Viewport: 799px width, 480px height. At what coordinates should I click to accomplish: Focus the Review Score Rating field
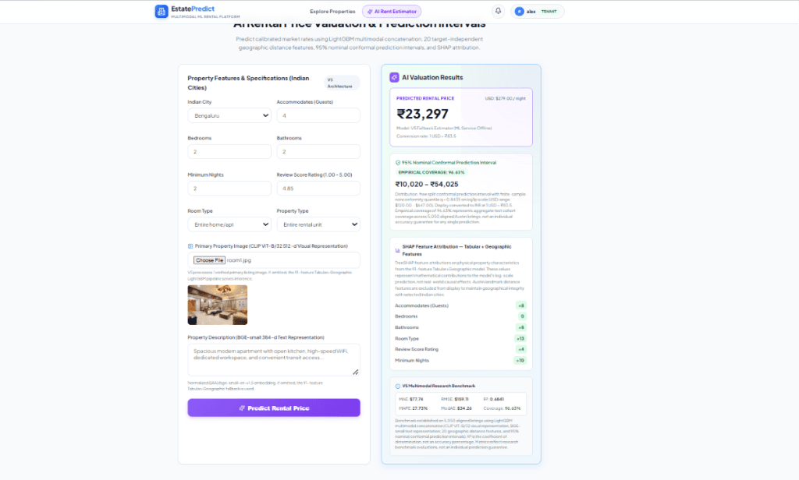point(318,189)
